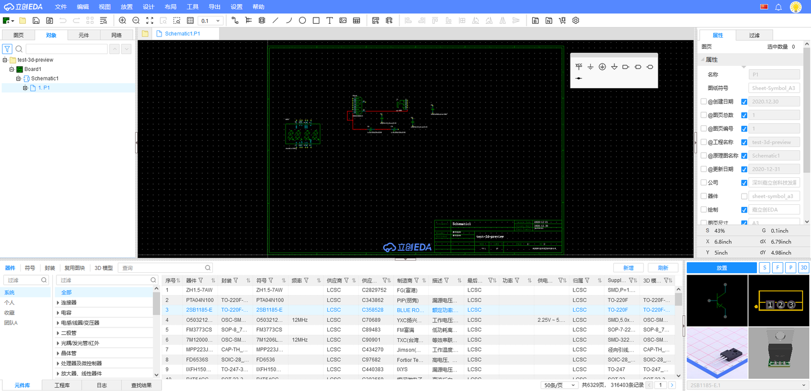Open the 布局 menu

171,7
